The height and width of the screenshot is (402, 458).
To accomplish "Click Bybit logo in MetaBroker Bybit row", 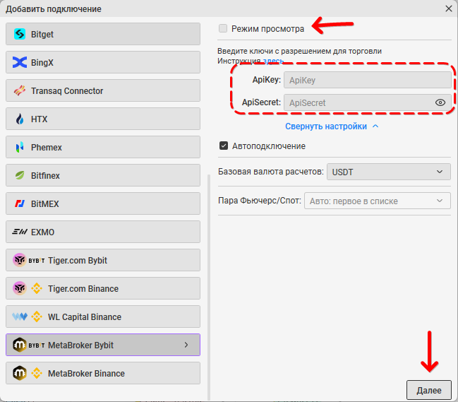I will (x=37, y=345).
